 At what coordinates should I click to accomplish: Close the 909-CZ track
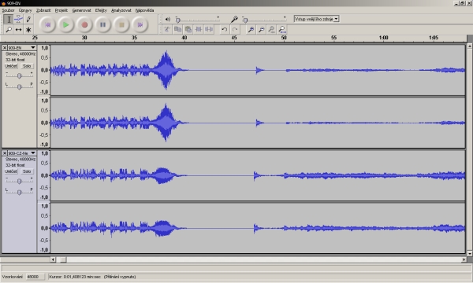5,153
